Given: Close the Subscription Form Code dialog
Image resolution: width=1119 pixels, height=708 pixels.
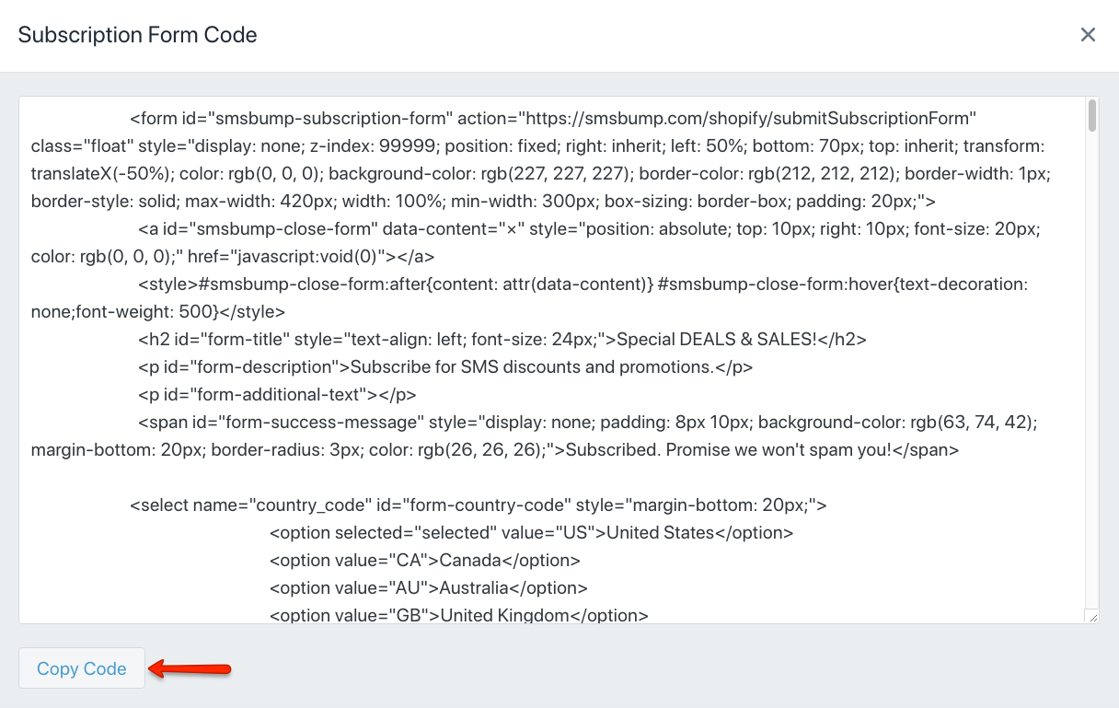Looking at the screenshot, I should [x=1088, y=35].
